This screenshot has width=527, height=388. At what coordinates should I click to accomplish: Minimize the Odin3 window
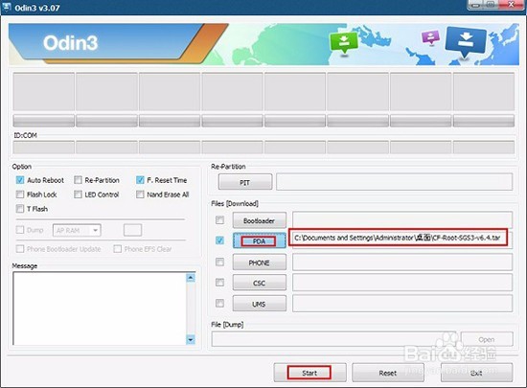point(475,5)
